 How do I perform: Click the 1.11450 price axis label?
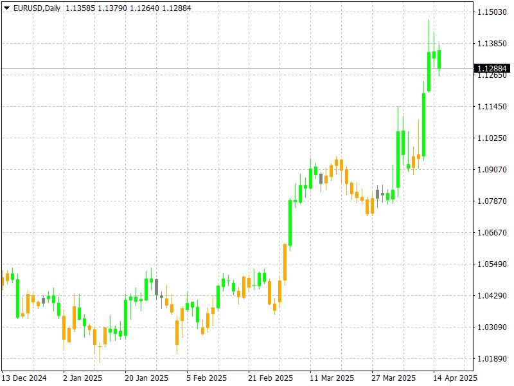point(492,107)
